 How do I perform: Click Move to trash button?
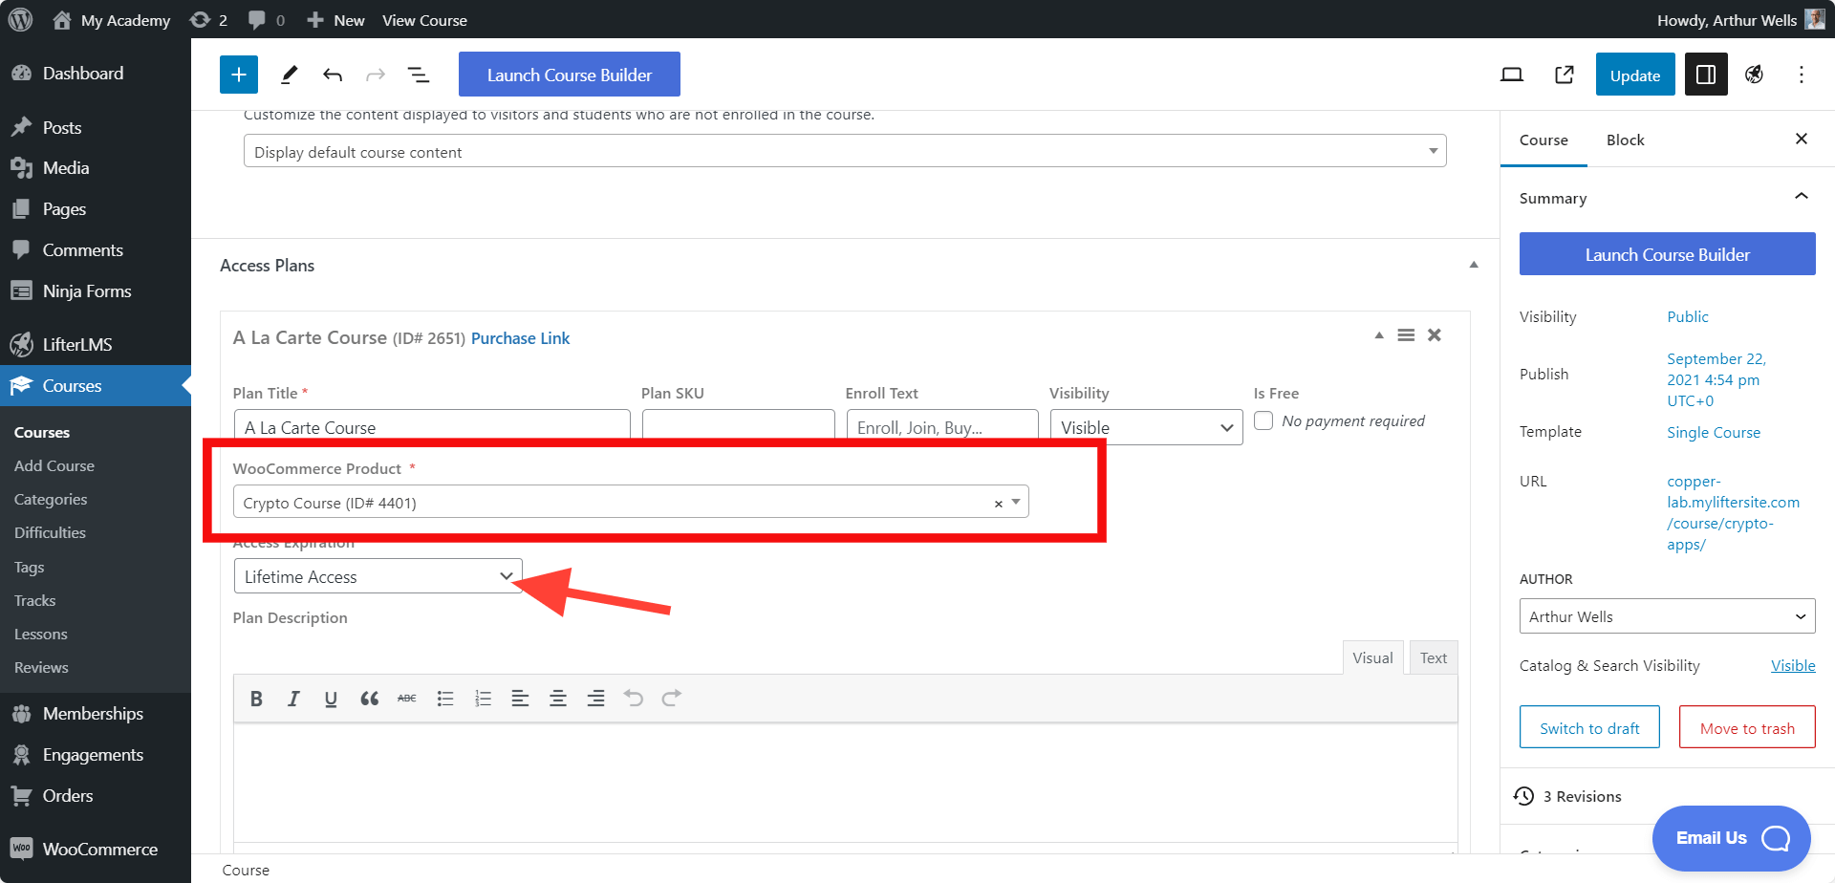click(x=1747, y=727)
